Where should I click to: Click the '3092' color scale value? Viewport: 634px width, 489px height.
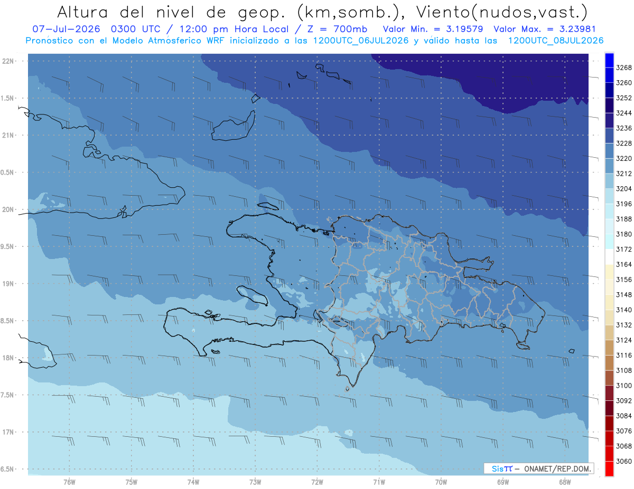point(623,400)
